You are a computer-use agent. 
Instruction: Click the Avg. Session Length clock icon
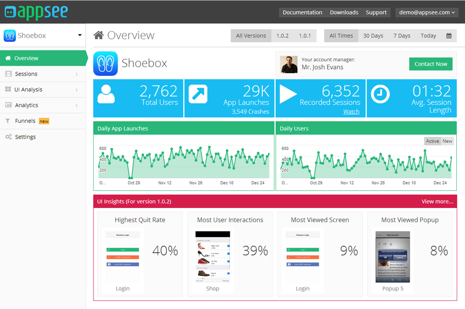tap(380, 94)
